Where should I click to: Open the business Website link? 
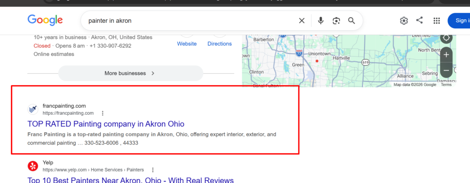click(x=187, y=43)
